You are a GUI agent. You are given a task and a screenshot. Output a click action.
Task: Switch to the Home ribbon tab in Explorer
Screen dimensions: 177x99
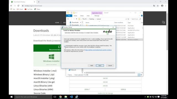[x=76, y=16]
